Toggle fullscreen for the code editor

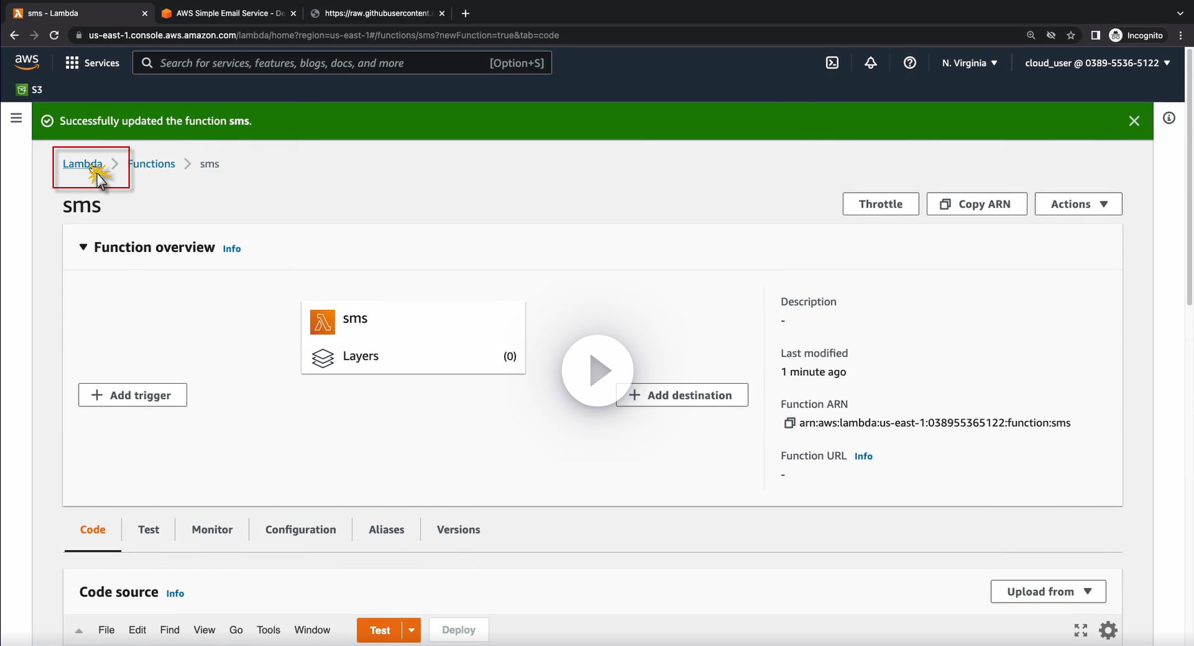(x=1081, y=630)
